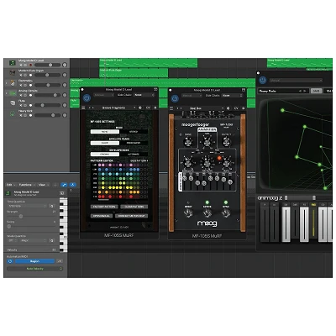336x336 pixels.
Task: Open Side Chain dropdown in middle plugin window
Action: click(233, 96)
